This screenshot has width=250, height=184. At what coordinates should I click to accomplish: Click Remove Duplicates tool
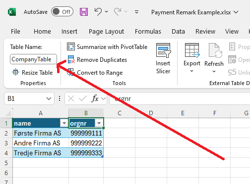(97, 60)
